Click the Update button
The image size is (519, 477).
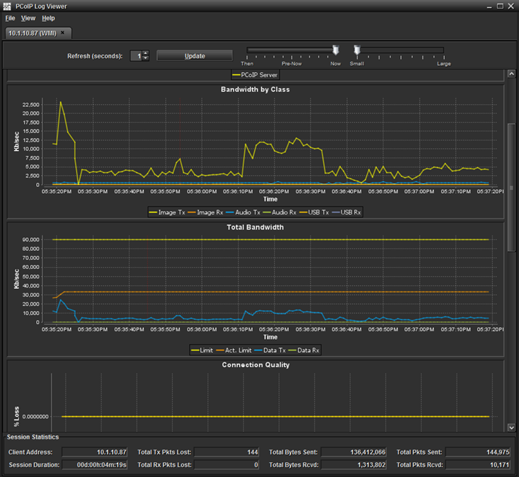195,56
